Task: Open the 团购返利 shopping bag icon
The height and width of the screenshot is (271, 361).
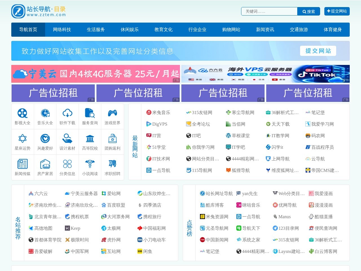Action: [113, 139]
